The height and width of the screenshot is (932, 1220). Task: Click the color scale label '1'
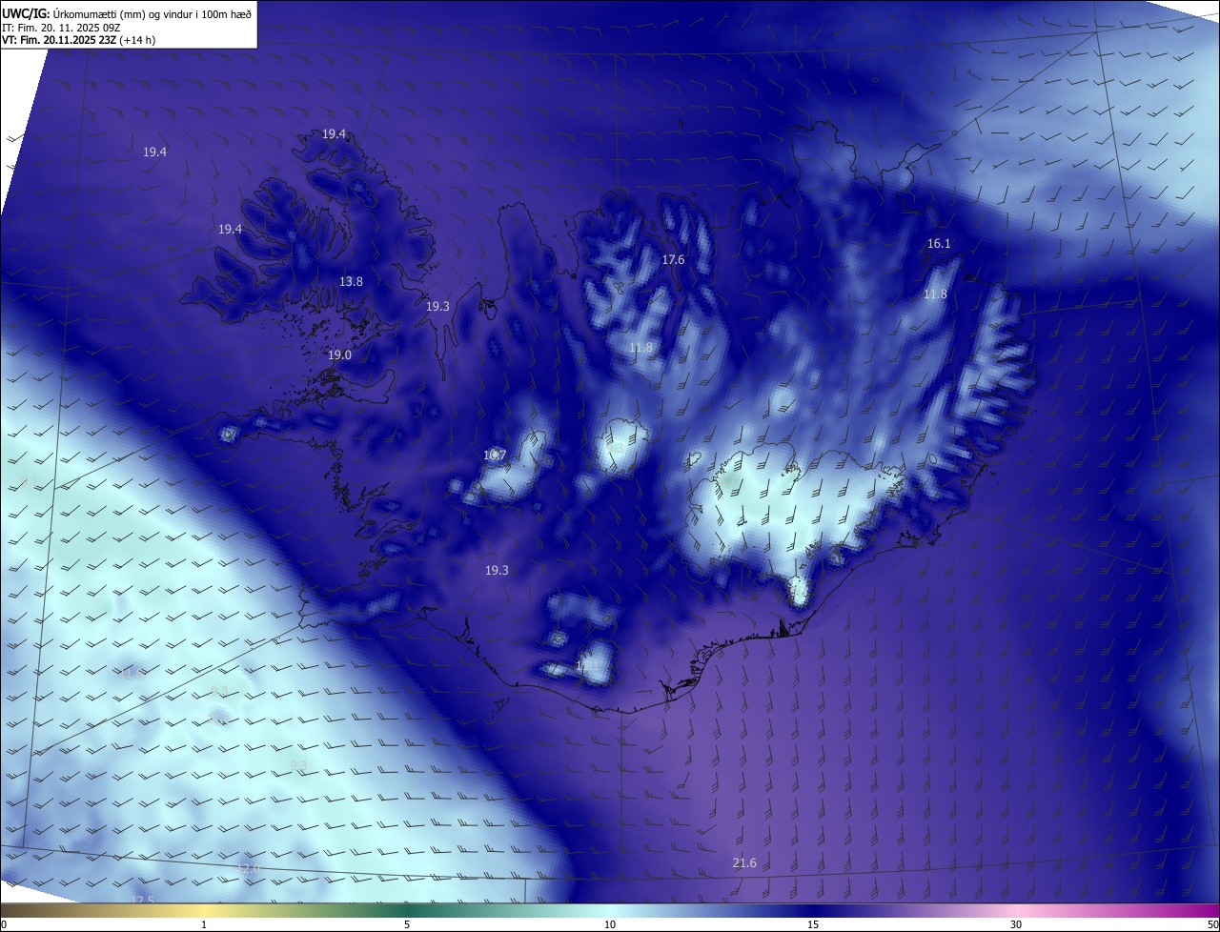point(204,924)
